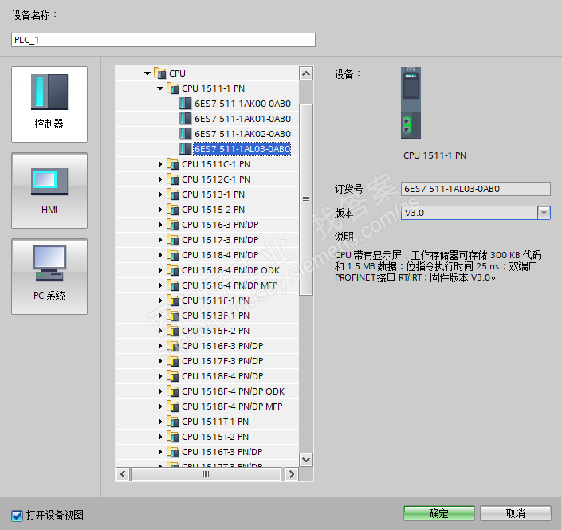Click the 订货号 order number field
Viewport: 562px width, 530px height.
476,189
